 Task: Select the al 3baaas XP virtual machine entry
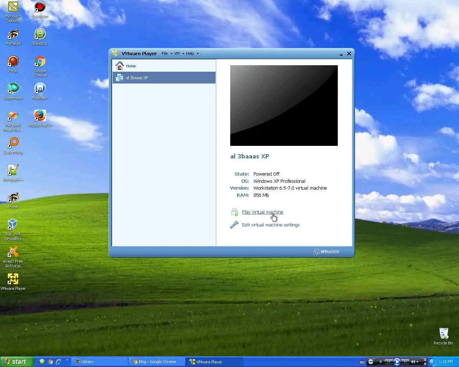(164, 78)
